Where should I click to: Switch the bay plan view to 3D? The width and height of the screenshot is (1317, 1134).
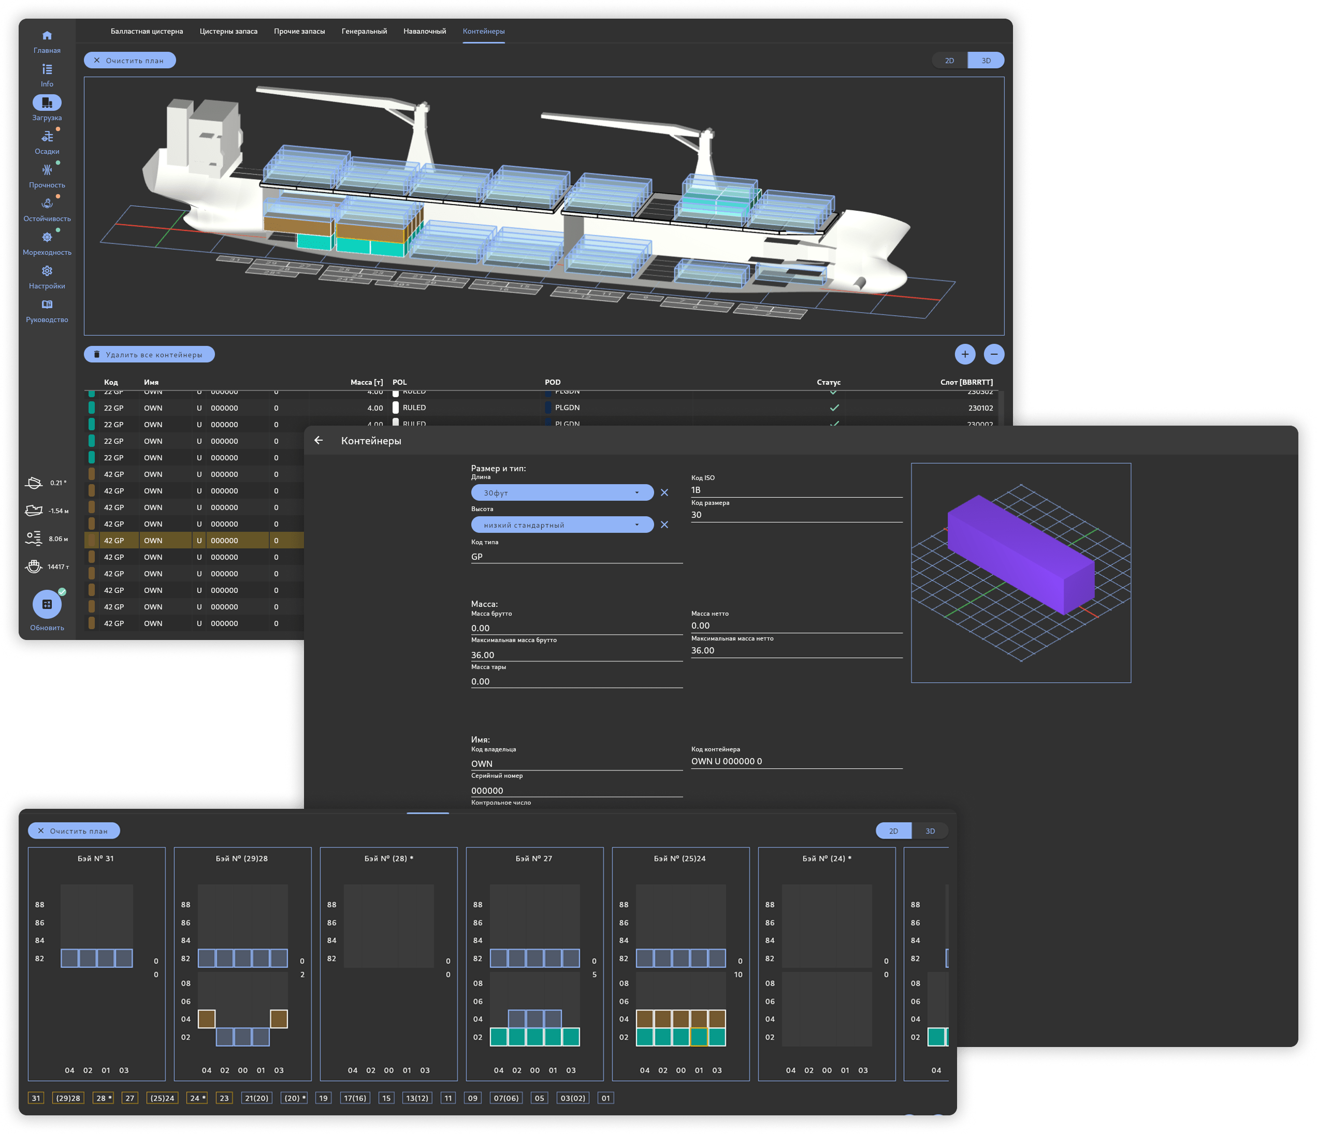coord(931,831)
